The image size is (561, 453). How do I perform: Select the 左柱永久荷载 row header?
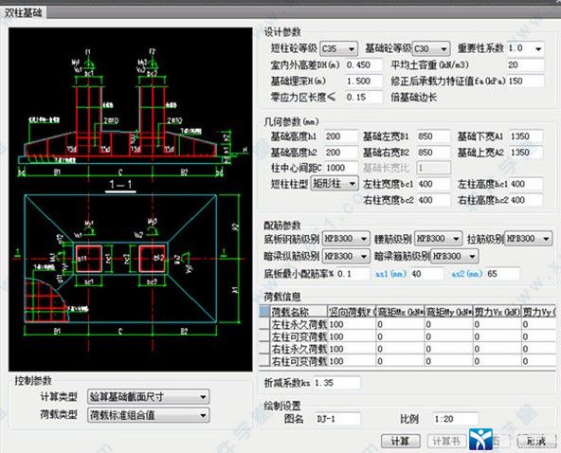point(264,324)
